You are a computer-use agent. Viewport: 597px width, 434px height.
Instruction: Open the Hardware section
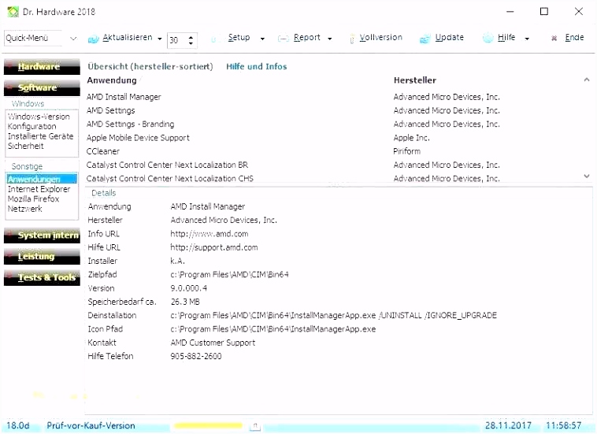click(42, 67)
